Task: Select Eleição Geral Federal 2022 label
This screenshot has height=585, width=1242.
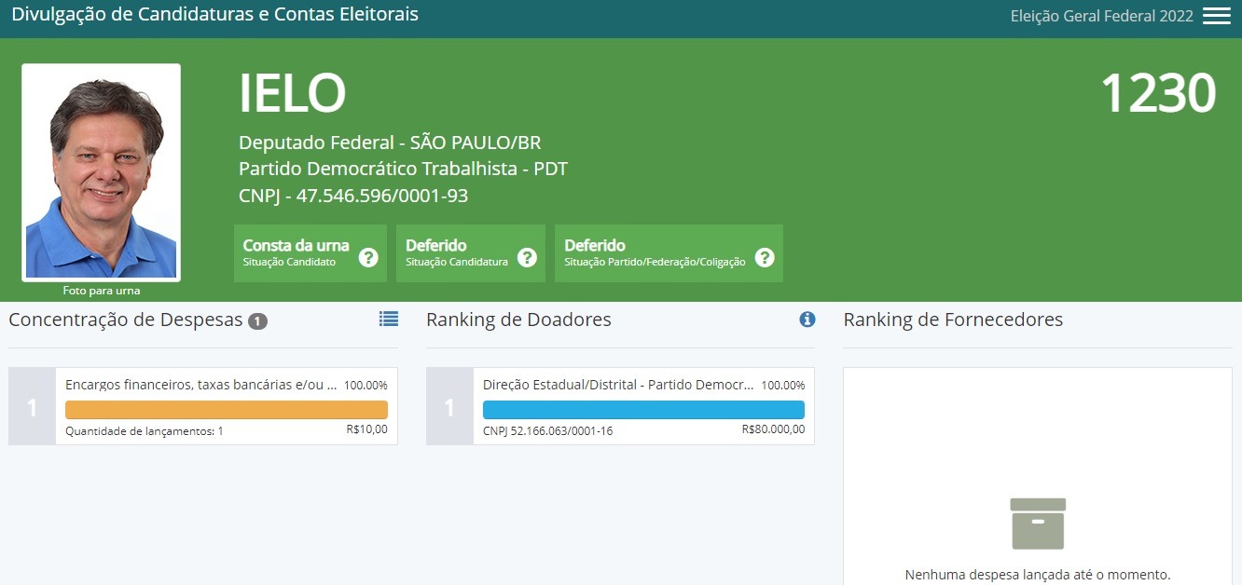Action: pyautogui.click(x=1101, y=16)
